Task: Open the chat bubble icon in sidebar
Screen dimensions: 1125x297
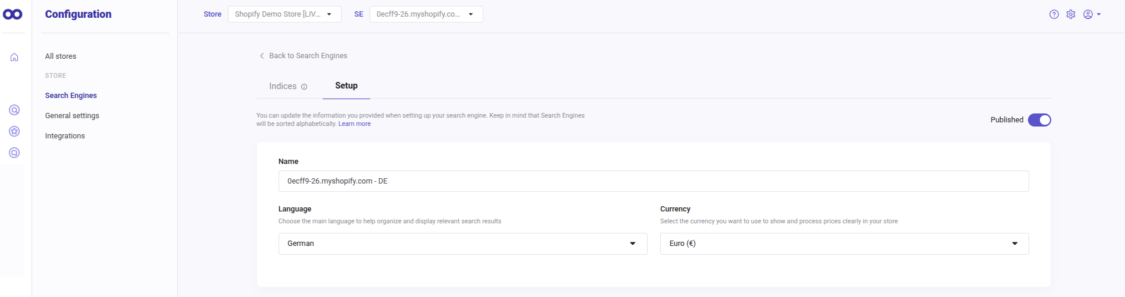Action: pyautogui.click(x=14, y=153)
